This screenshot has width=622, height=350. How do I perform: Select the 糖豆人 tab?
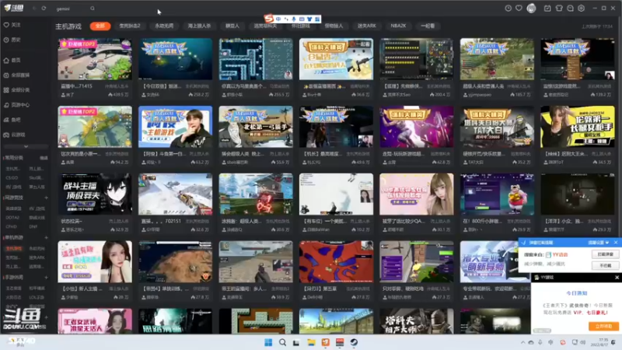click(232, 26)
